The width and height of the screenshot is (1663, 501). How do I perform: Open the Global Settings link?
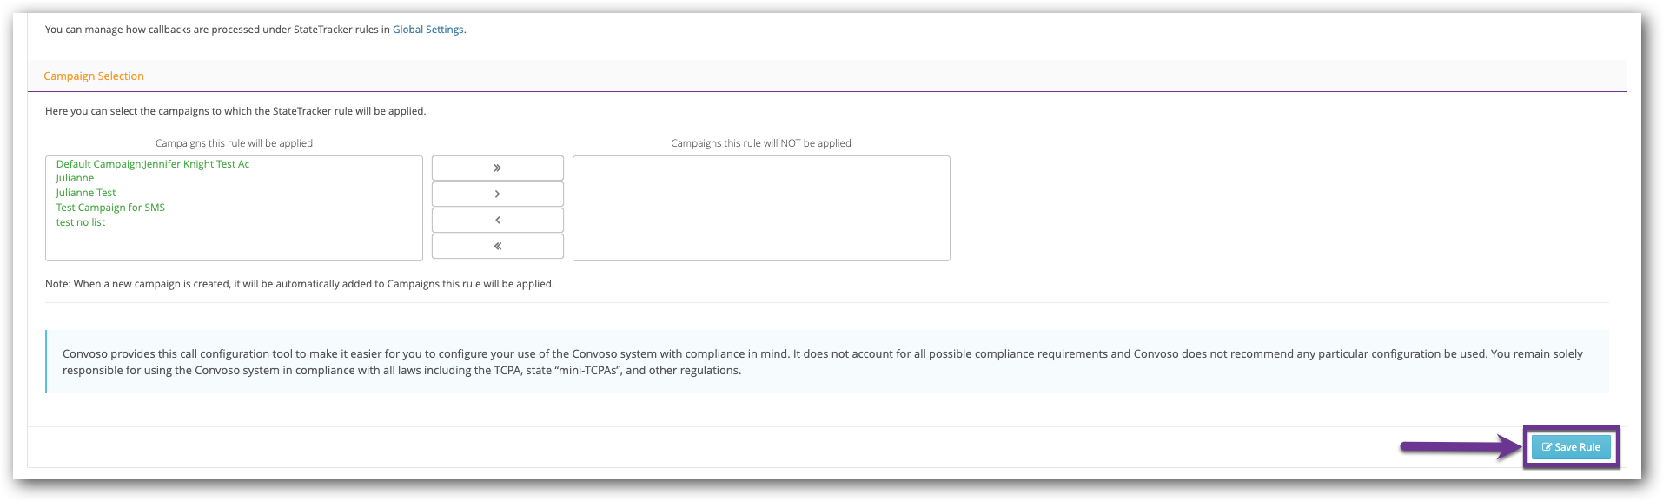[x=427, y=30]
